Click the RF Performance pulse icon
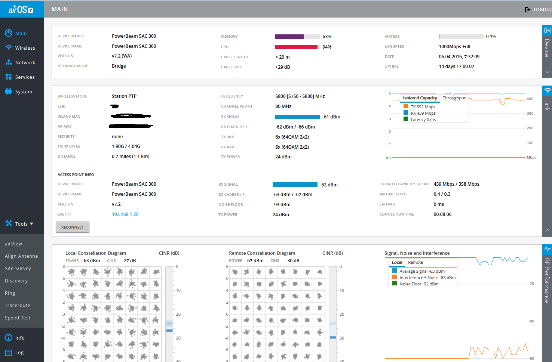The height and width of the screenshot is (362, 552). click(x=548, y=249)
